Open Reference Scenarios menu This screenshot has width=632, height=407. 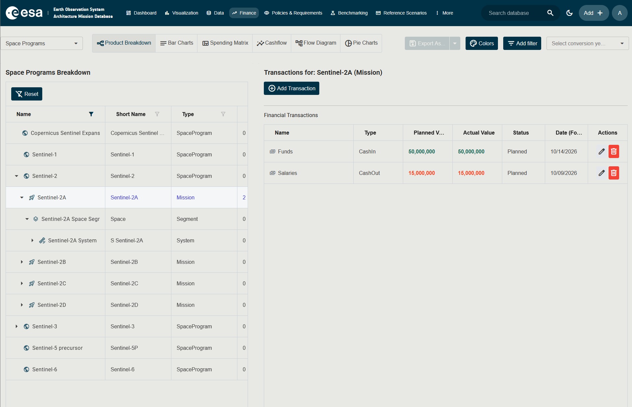[x=401, y=13]
